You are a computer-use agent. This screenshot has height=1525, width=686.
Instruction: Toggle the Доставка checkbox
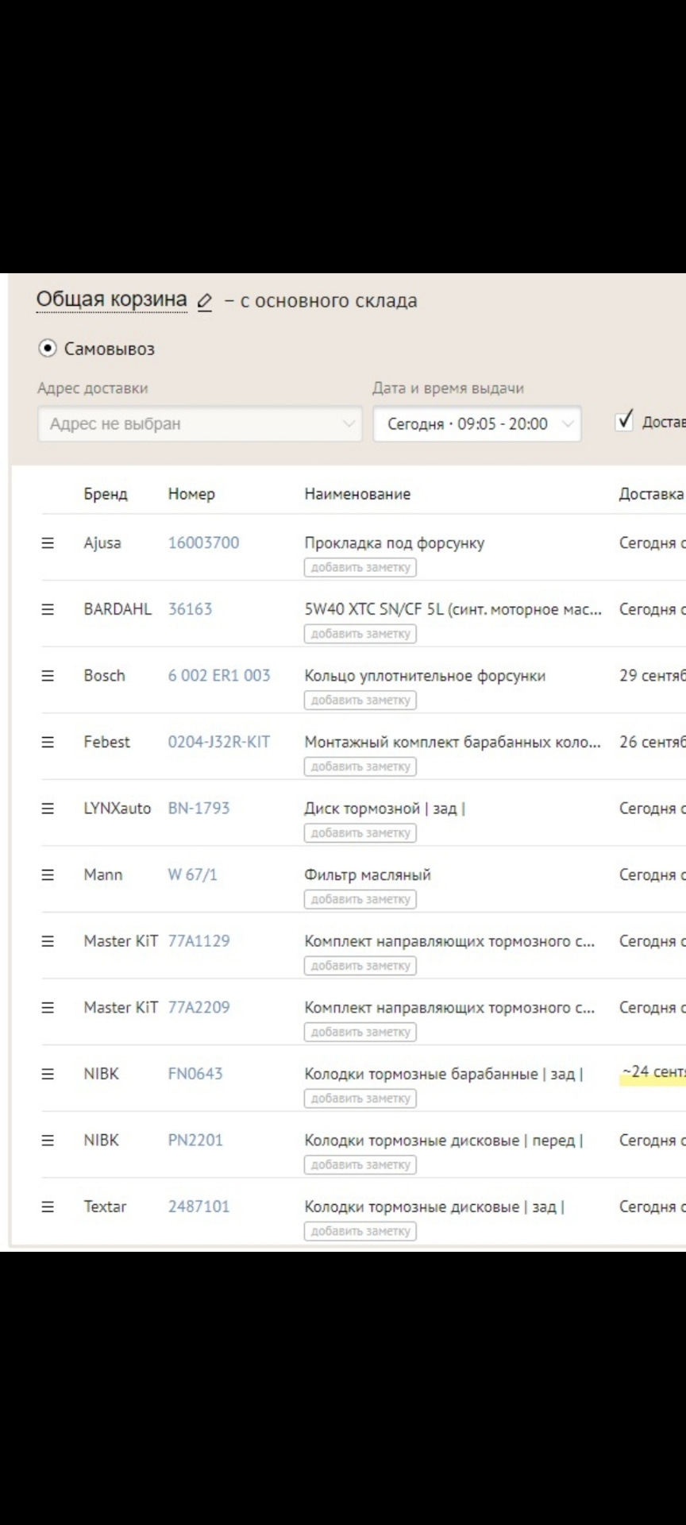pyautogui.click(x=625, y=420)
